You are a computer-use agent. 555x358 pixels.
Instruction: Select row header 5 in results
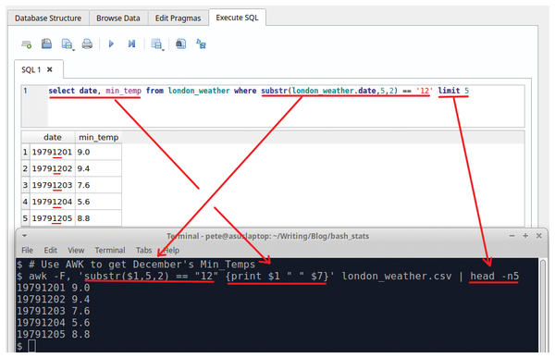pos(25,218)
